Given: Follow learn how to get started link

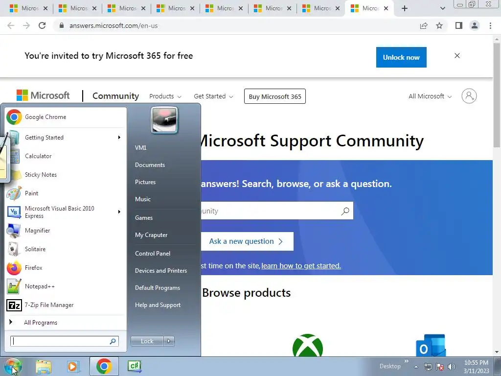Looking at the screenshot, I should pos(301,266).
